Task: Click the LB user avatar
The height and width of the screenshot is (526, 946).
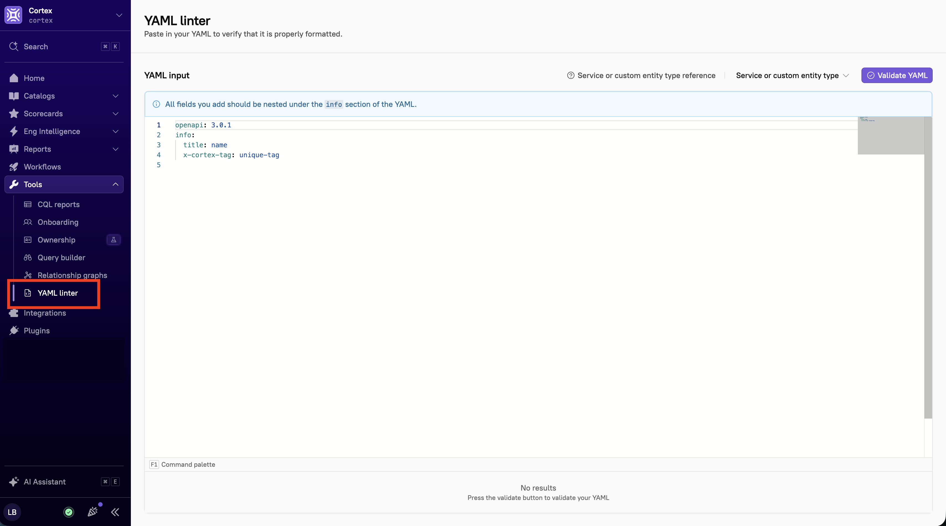Action: point(12,512)
